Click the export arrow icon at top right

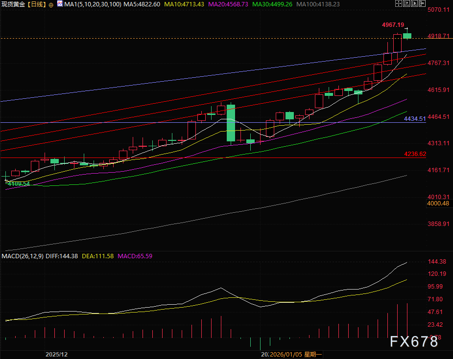click(x=422, y=3)
